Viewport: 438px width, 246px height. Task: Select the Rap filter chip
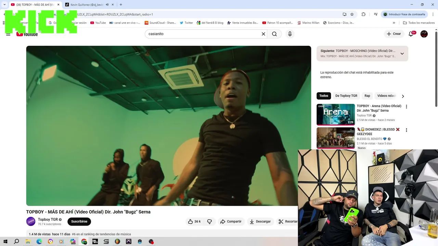pyautogui.click(x=367, y=96)
